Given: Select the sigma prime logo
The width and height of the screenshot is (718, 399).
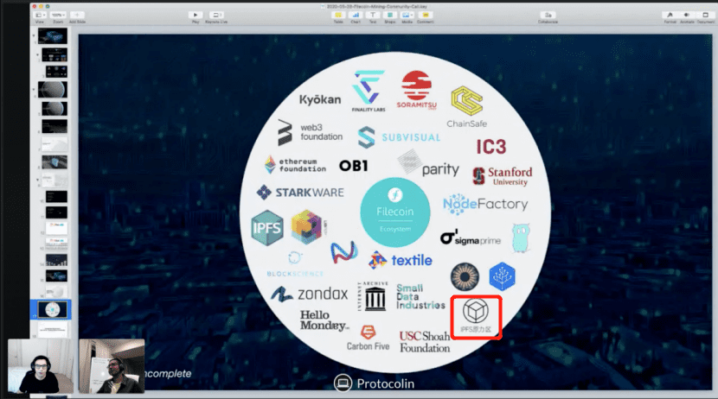Looking at the screenshot, I should point(471,237).
